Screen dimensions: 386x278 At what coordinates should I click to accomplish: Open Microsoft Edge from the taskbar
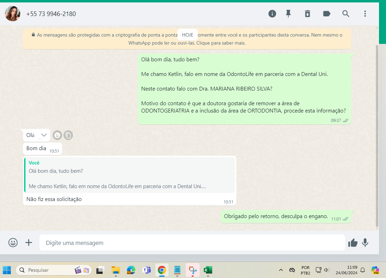pyautogui.click(x=131, y=270)
